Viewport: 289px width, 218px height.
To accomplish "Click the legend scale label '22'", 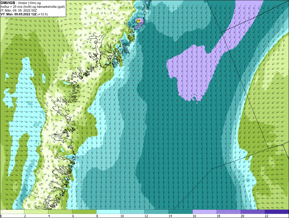I will [266, 216].
